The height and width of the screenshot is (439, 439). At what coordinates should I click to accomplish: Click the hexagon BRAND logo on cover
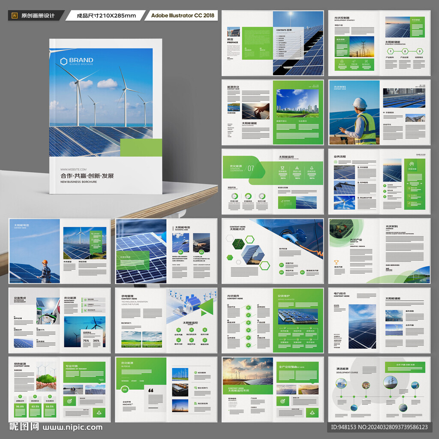64,61
